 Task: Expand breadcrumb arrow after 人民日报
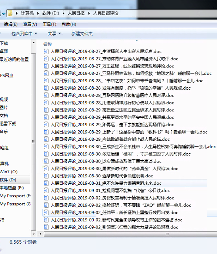89,13
